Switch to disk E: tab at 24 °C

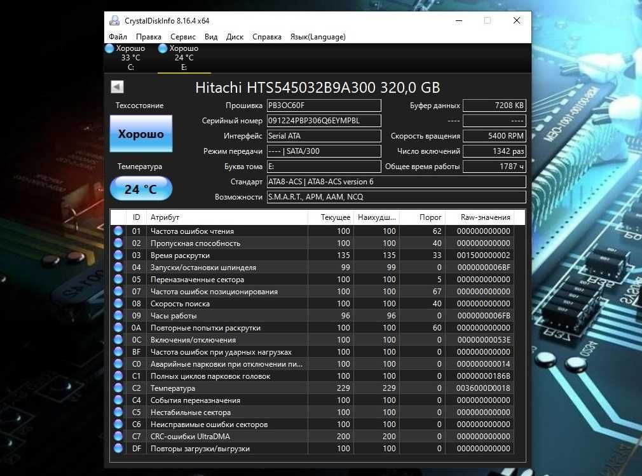pyautogui.click(x=184, y=58)
